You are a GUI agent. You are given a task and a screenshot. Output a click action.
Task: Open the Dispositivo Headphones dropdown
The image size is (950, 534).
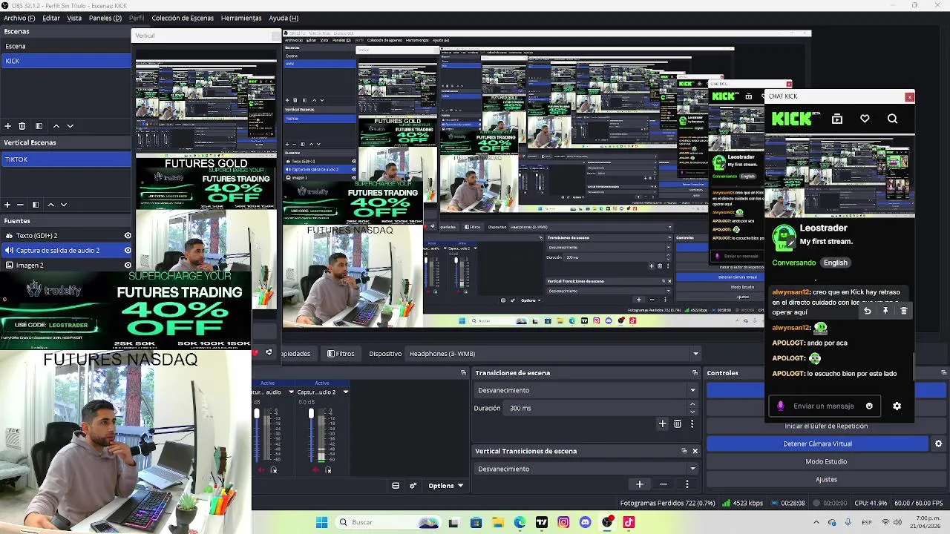554,354
